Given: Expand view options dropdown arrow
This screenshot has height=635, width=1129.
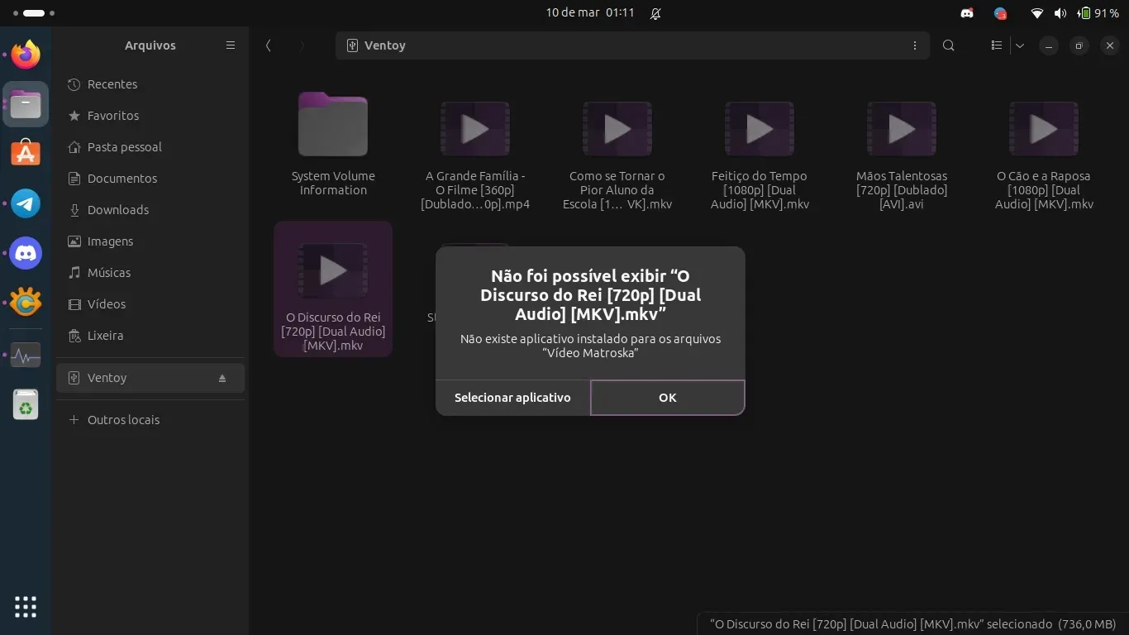Looking at the screenshot, I should [1020, 45].
